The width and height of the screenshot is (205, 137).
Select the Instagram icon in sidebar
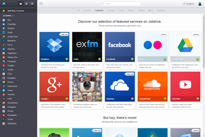(4, 78)
